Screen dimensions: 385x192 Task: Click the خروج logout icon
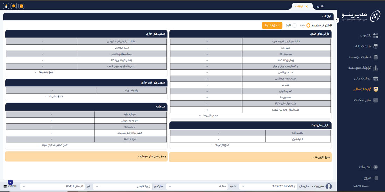pos(376,178)
